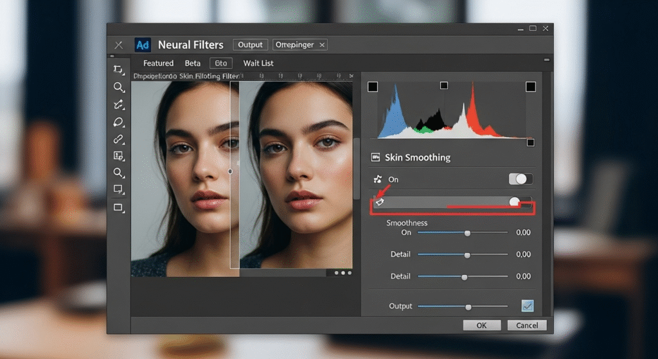The width and height of the screenshot is (658, 359).
Task: Select the plain rectangle tool at toolbar bottom
Action: click(119, 207)
